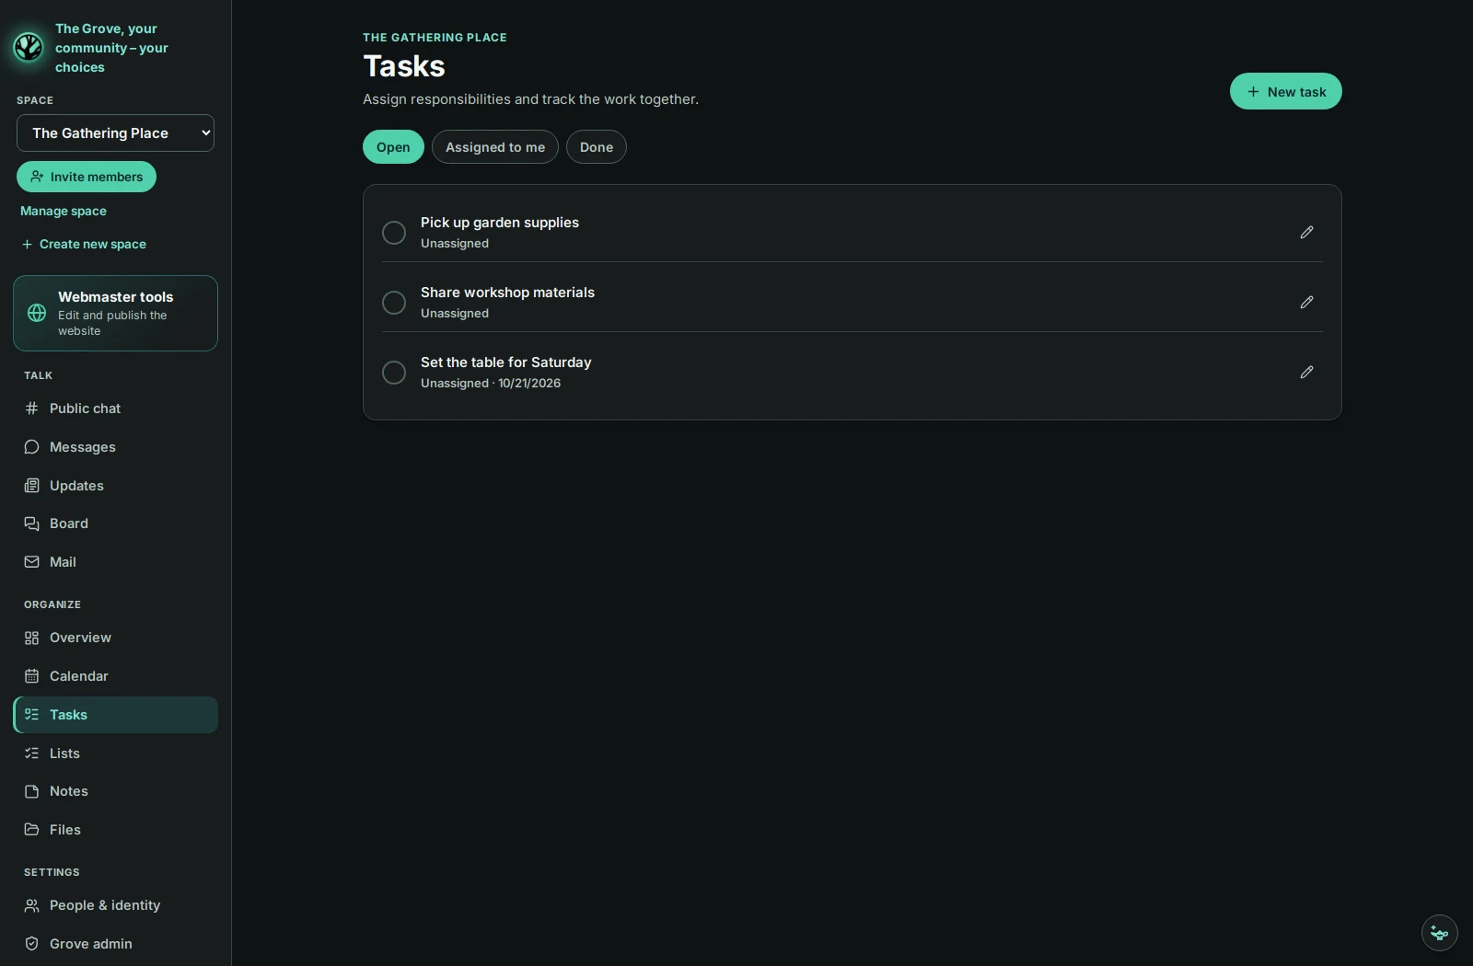This screenshot has height=966, width=1473.
Task: Create a New task
Action: pyautogui.click(x=1285, y=91)
